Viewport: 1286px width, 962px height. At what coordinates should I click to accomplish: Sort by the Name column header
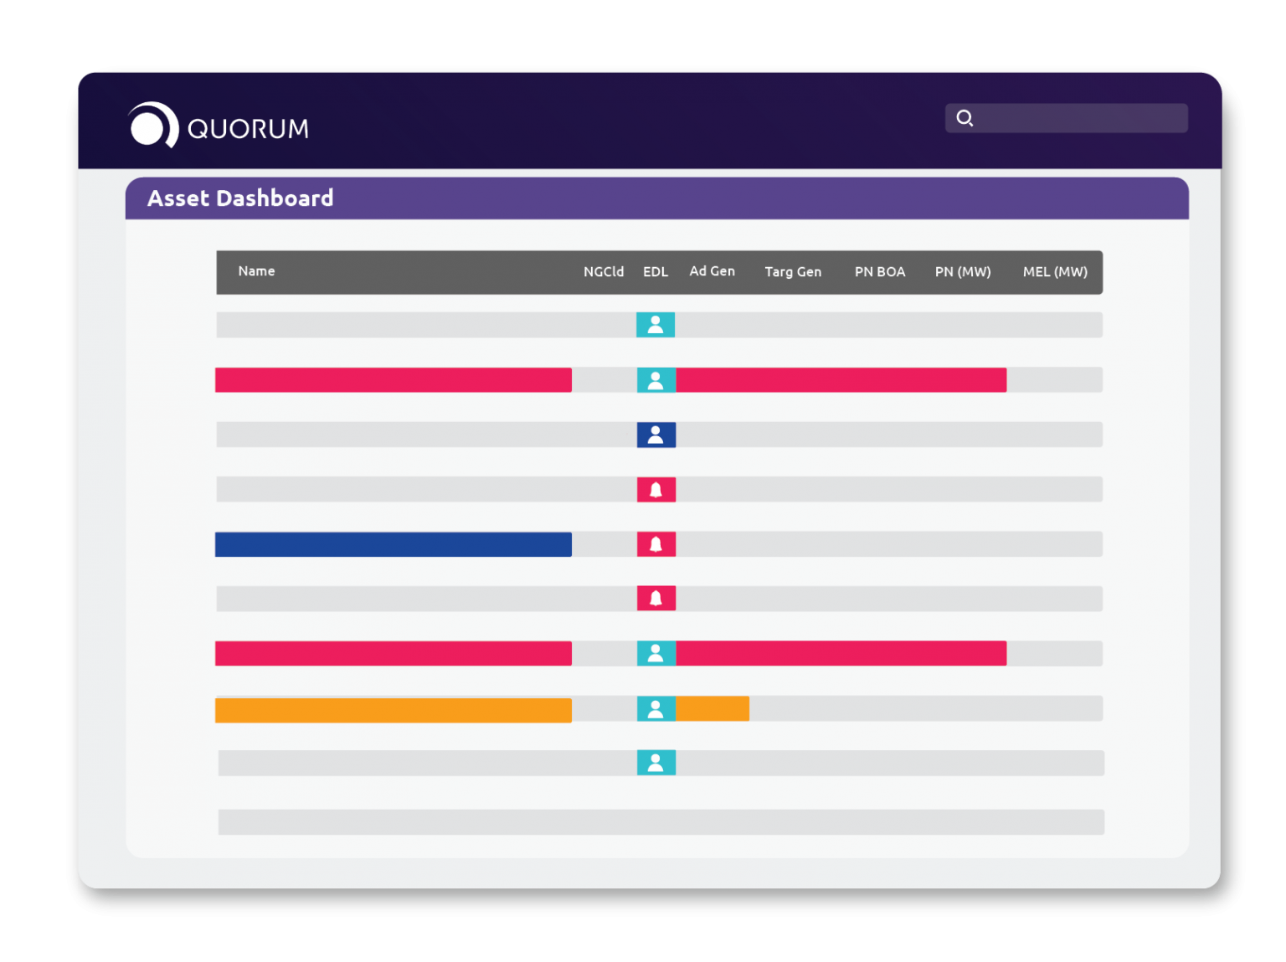[x=256, y=271]
